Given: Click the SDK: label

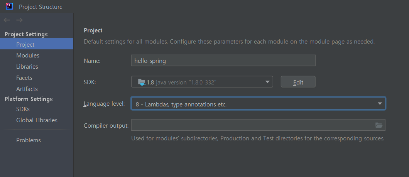Looking at the screenshot, I should pyautogui.click(x=90, y=82).
